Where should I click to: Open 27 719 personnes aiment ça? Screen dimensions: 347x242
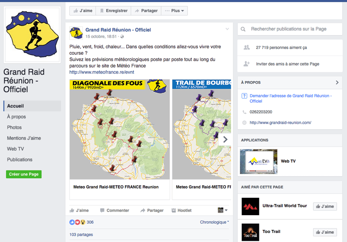(x=281, y=48)
